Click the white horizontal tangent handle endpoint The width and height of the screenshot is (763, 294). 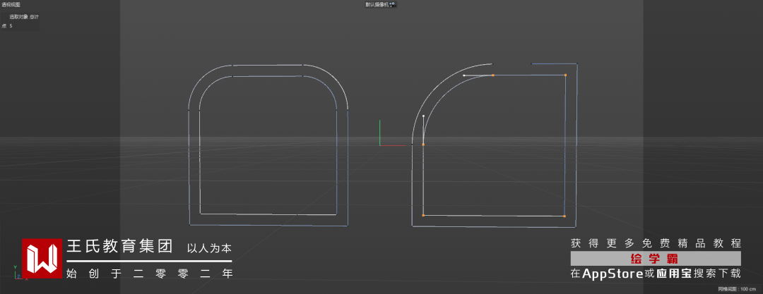tap(463, 75)
